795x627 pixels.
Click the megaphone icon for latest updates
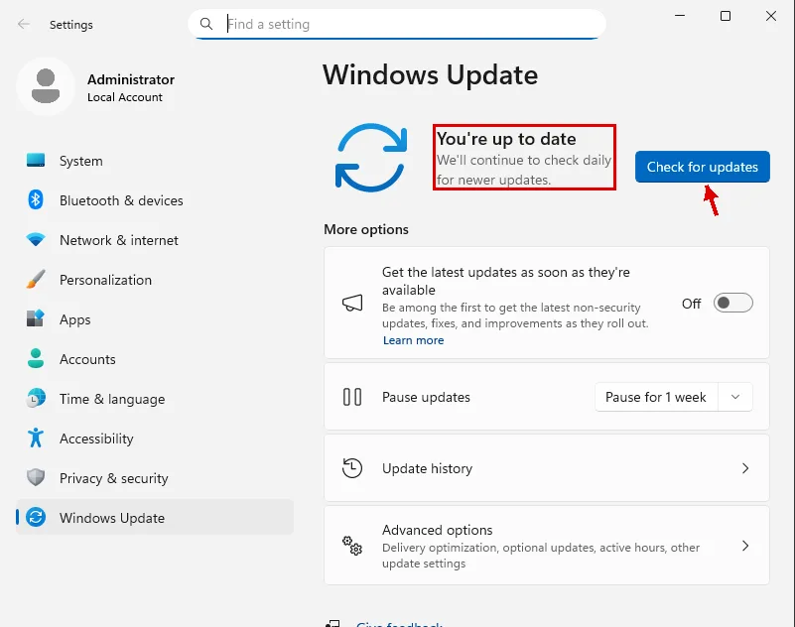pyautogui.click(x=352, y=304)
